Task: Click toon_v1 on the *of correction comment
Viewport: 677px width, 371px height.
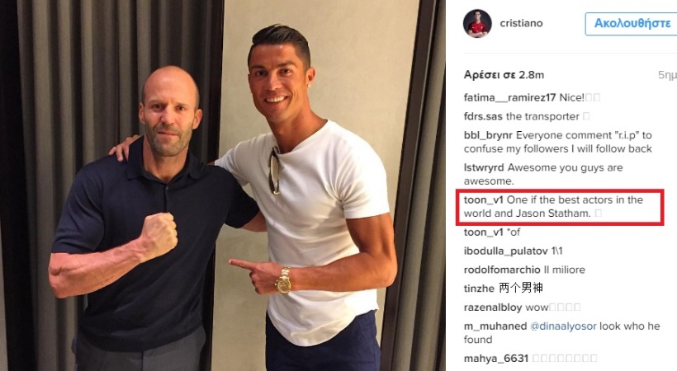Action: [483, 232]
